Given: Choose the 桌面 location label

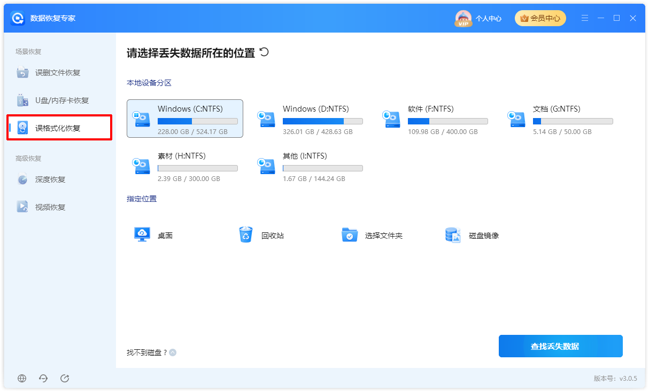Looking at the screenshot, I should coord(165,236).
